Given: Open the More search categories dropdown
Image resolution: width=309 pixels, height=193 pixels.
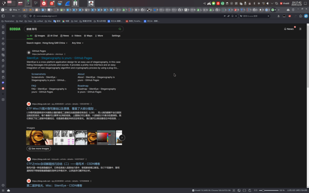Looking at the screenshot, I should click(x=99, y=36).
